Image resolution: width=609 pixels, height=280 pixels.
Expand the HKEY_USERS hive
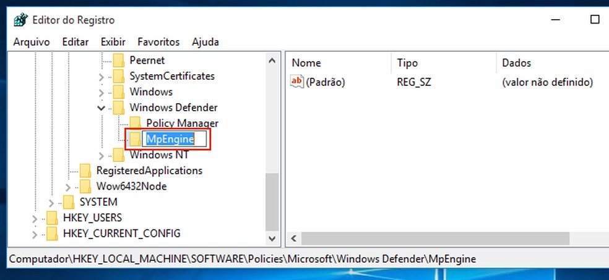35,218
